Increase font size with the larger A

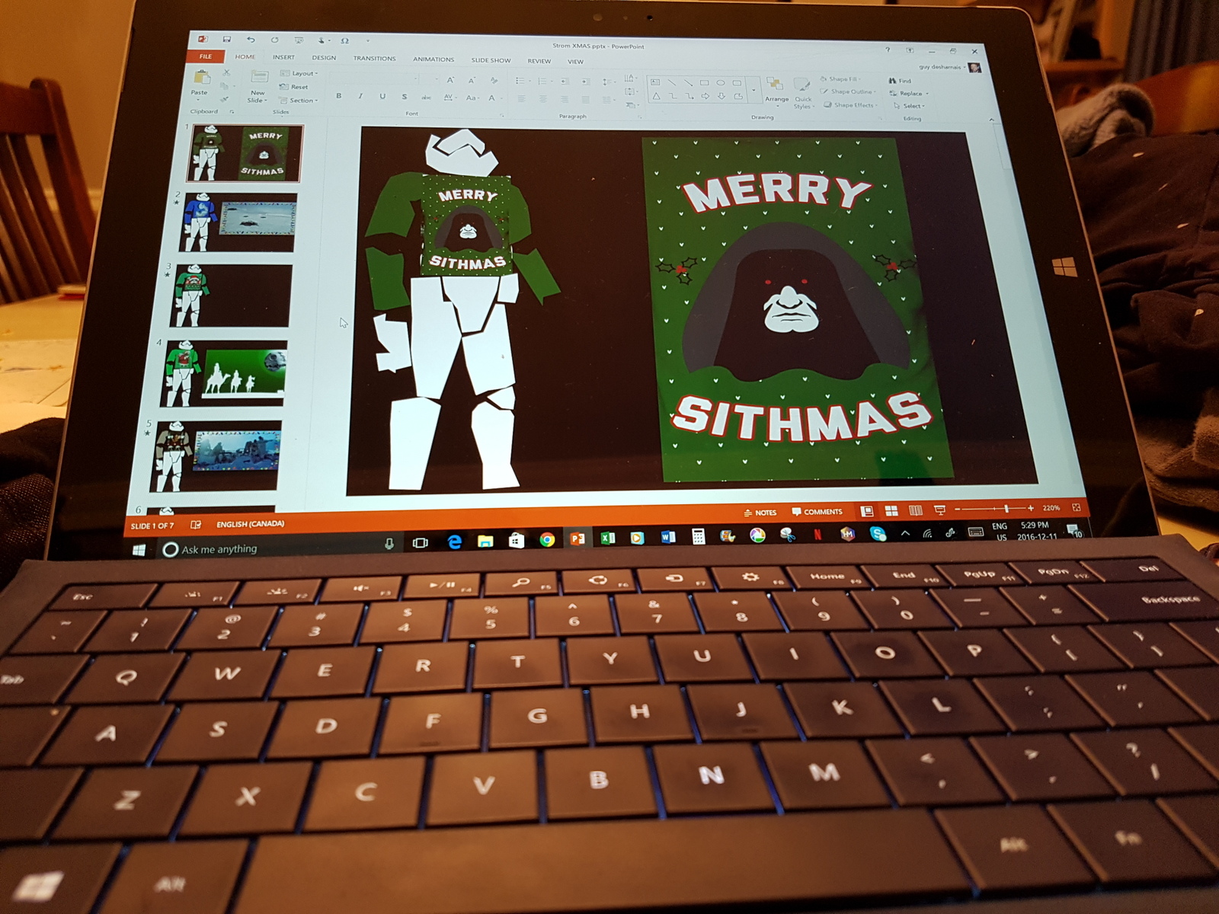point(450,80)
